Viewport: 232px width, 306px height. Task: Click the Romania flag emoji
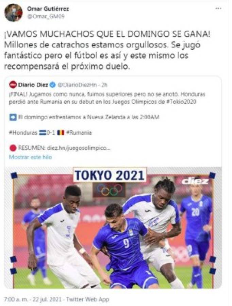pyautogui.click(x=61, y=133)
